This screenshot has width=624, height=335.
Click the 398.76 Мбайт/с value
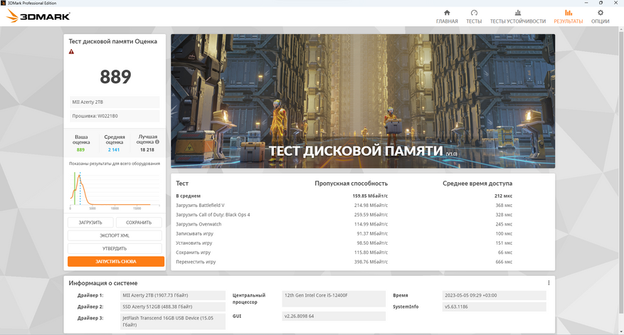coord(371,262)
